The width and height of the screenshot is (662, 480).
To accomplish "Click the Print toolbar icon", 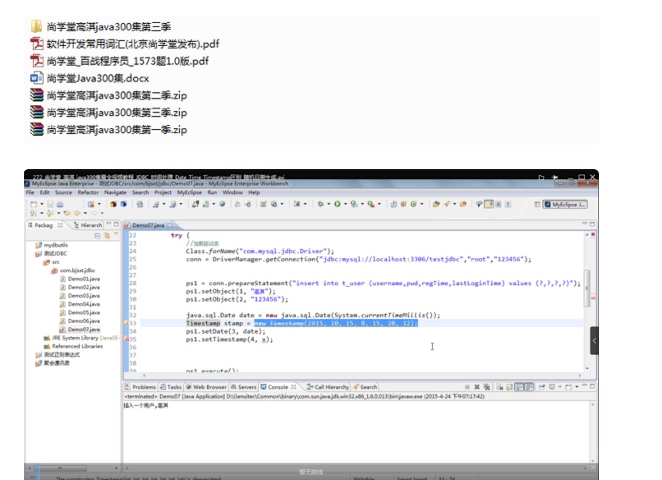I will click(60, 204).
